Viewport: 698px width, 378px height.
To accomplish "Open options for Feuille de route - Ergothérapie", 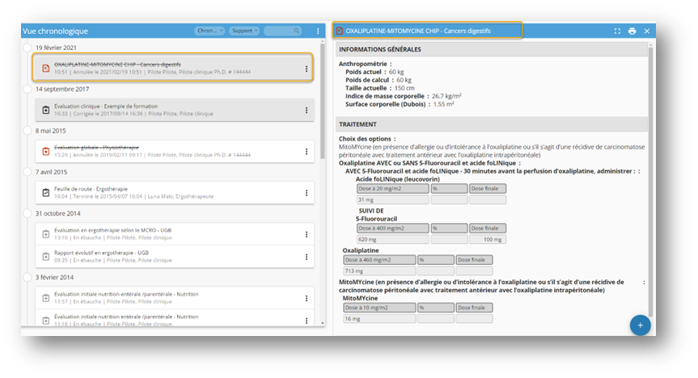I will [306, 193].
